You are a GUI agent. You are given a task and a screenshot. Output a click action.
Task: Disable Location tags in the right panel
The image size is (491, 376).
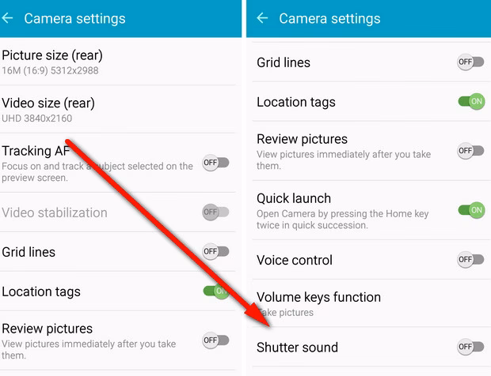point(471,101)
